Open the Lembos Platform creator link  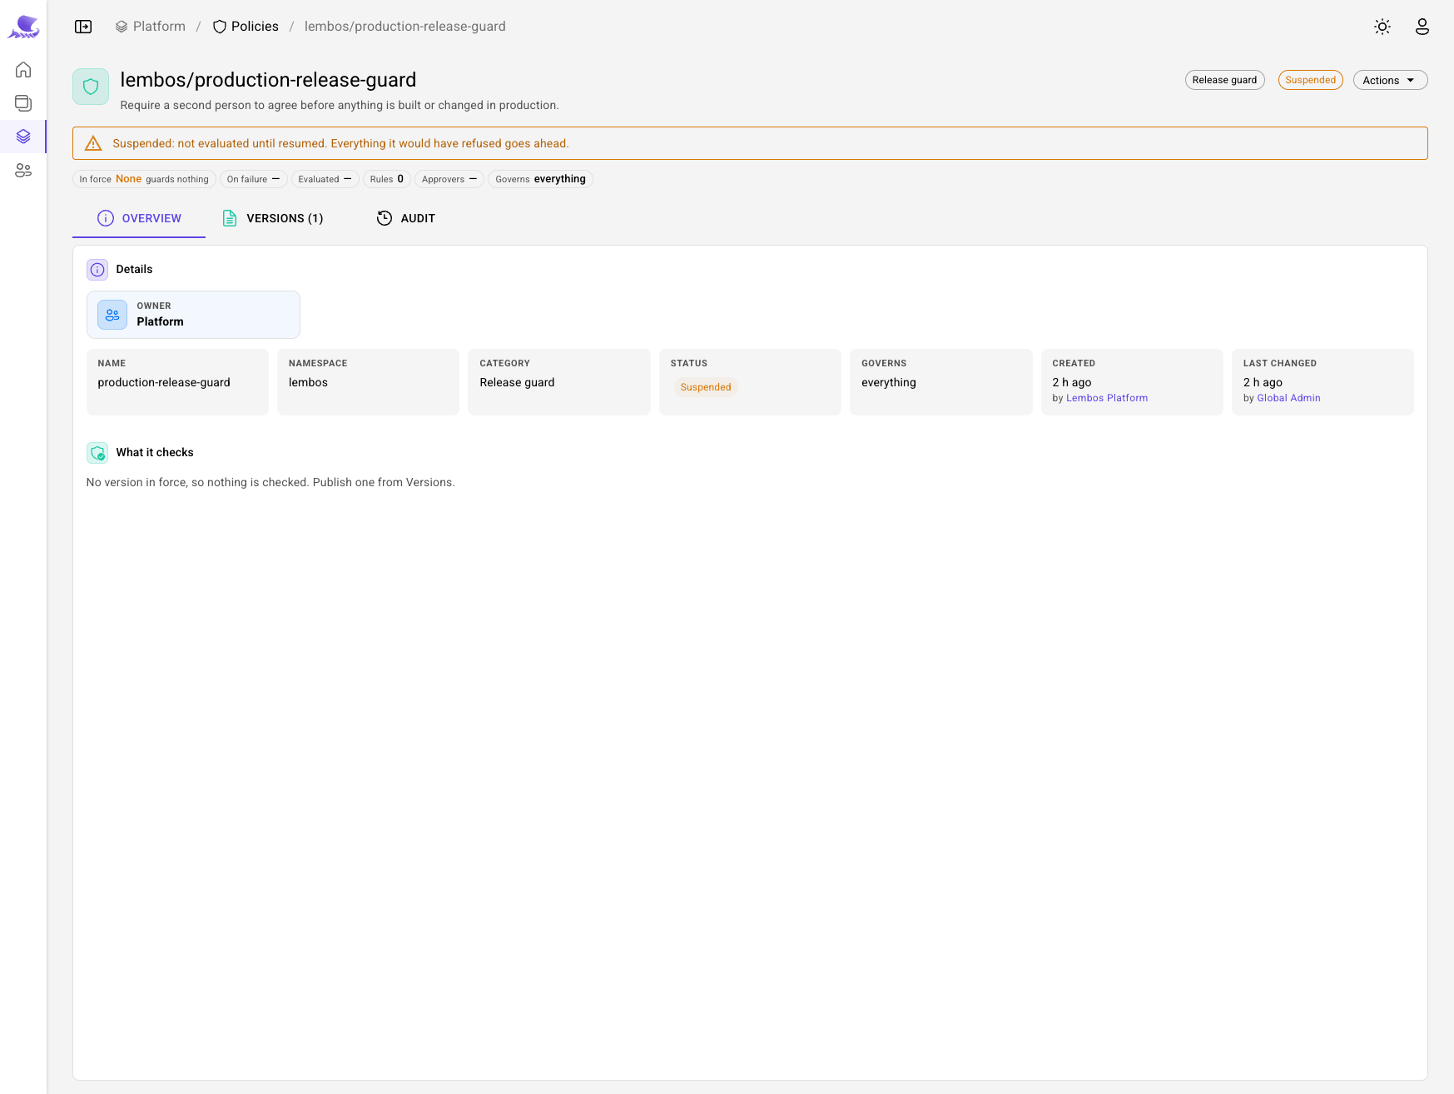(1107, 398)
